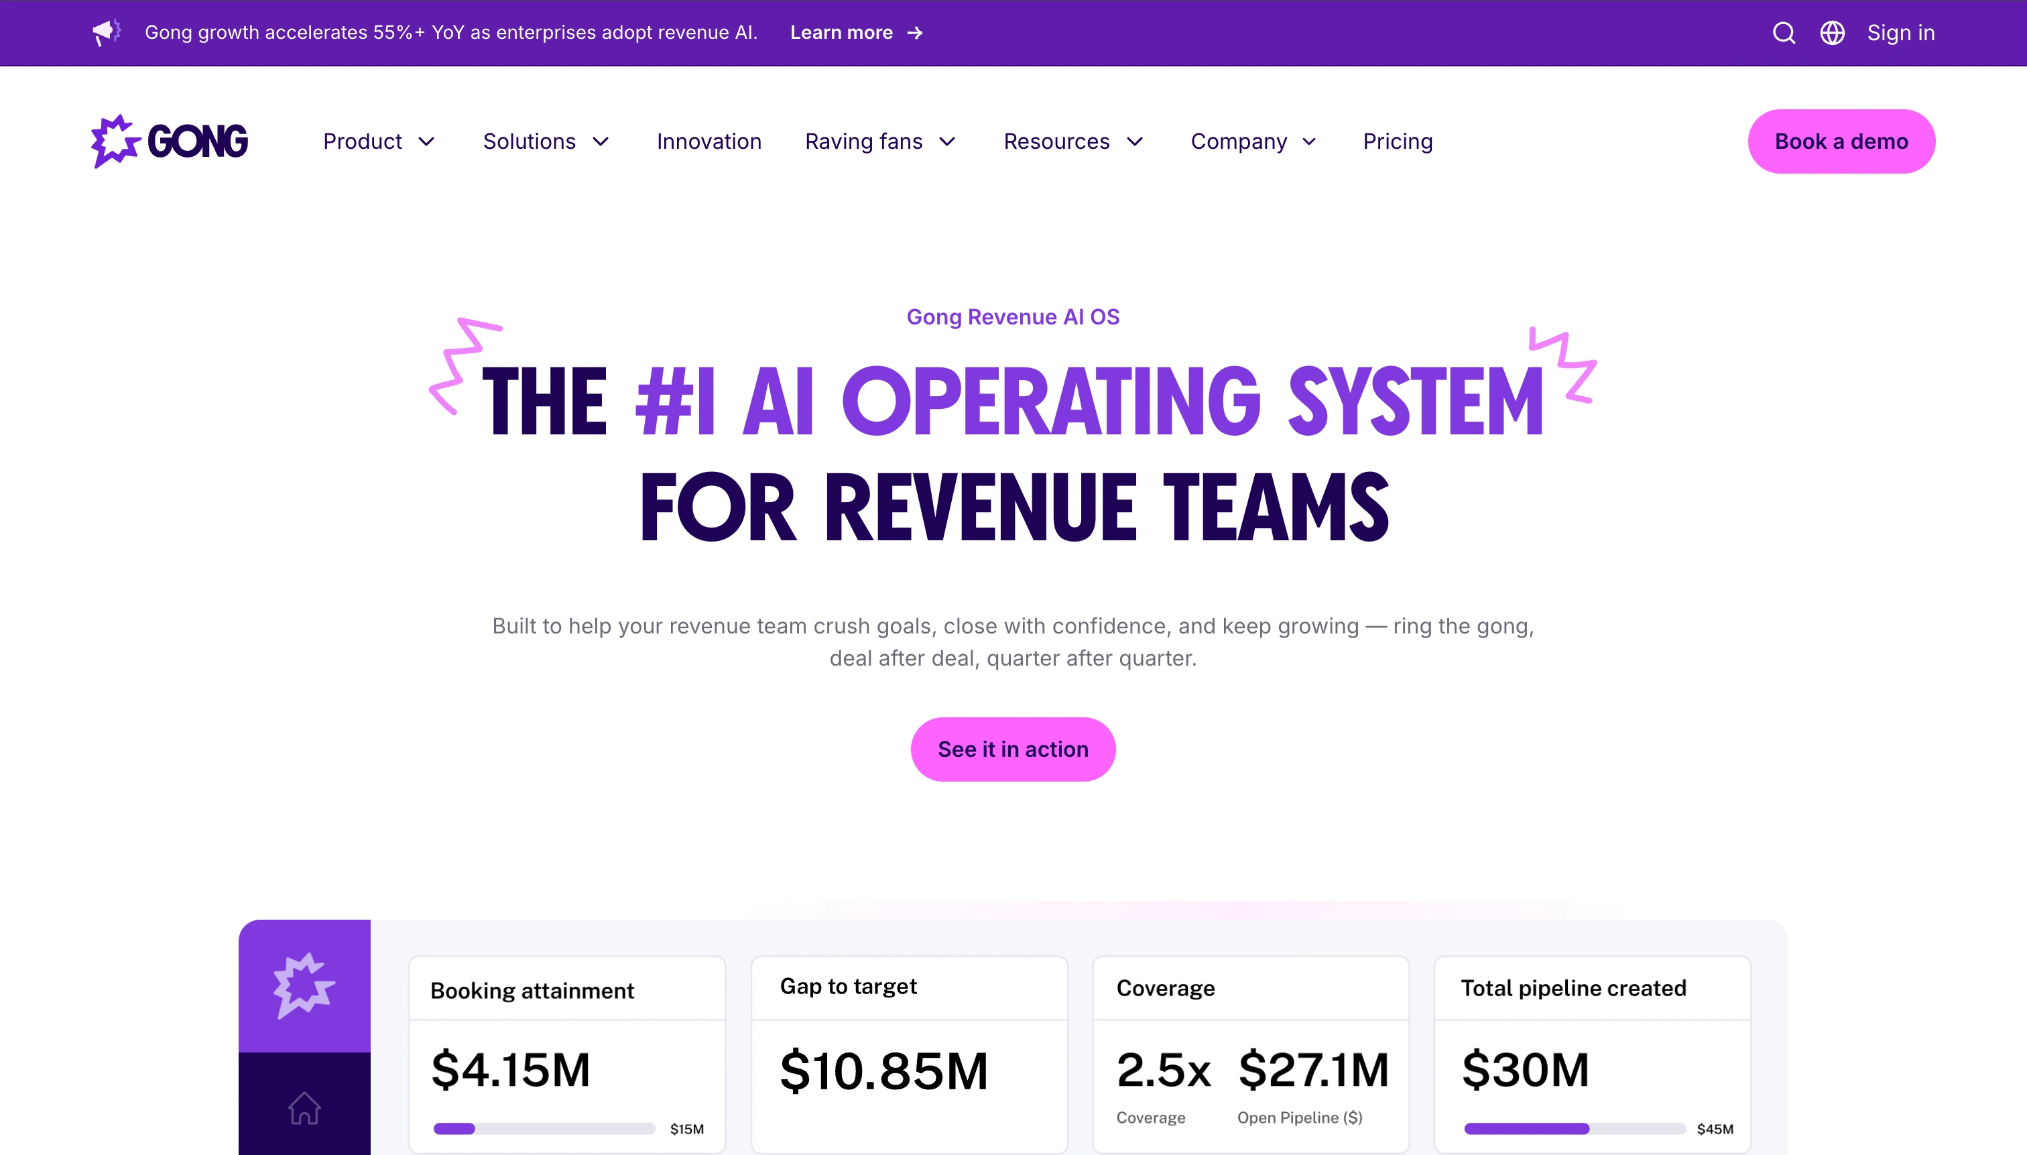The width and height of the screenshot is (2027, 1155).
Task: Click the $15M target label
Action: tap(687, 1129)
